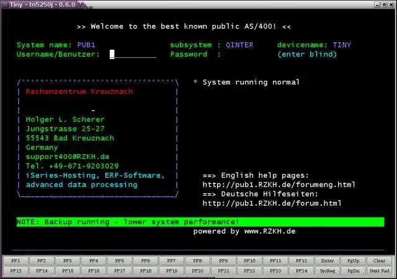Click the PF7 key button

[171, 261]
